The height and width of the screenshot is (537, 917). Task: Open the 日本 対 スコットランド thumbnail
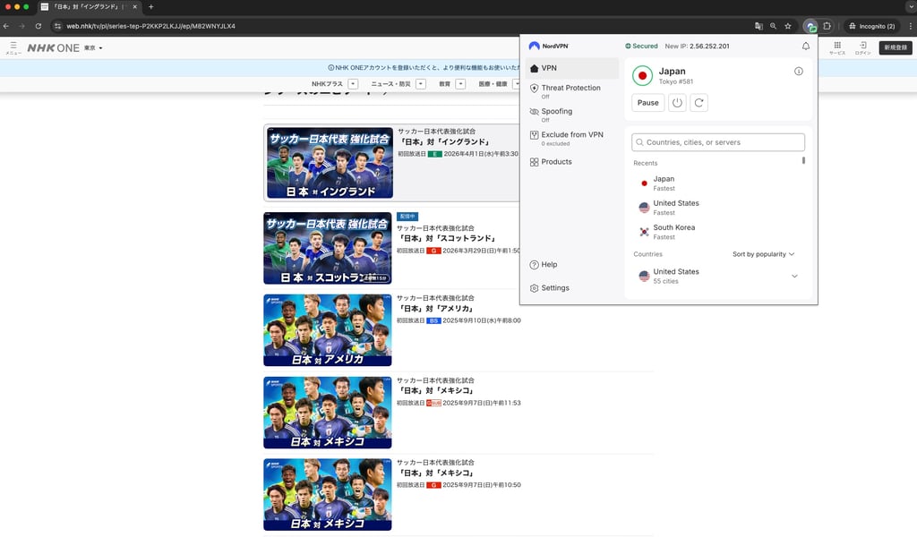(x=328, y=248)
